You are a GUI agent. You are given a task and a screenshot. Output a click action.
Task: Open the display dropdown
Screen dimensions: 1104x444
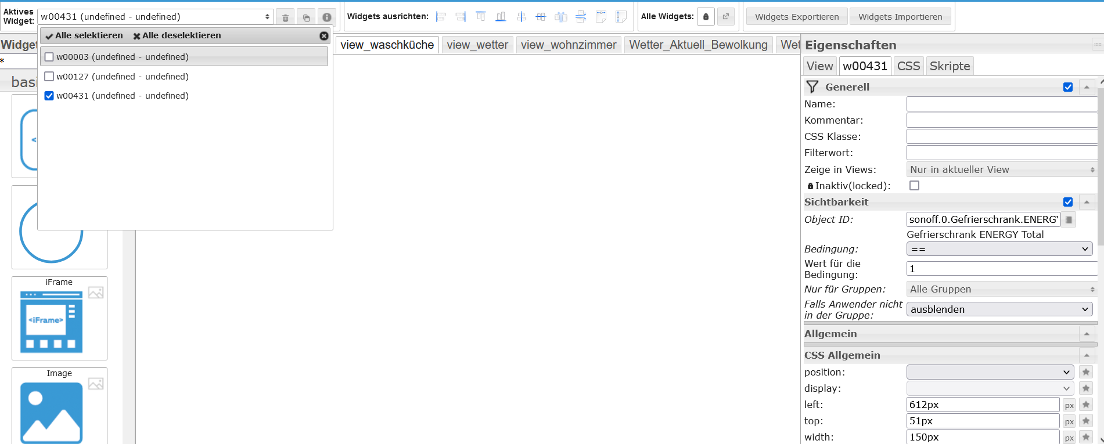coord(990,388)
